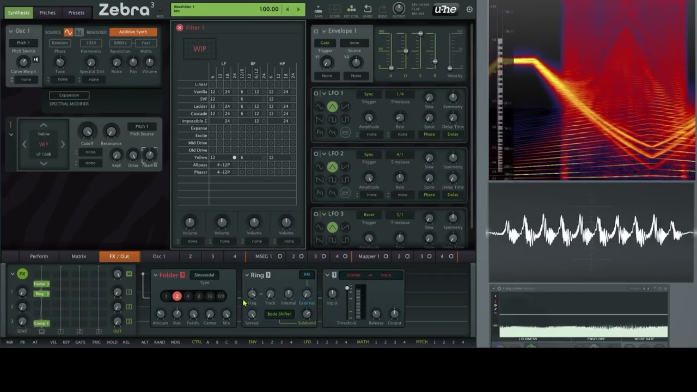Toggle the LFO 2 on/off square
This screenshot has width=697, height=392.
click(316, 154)
